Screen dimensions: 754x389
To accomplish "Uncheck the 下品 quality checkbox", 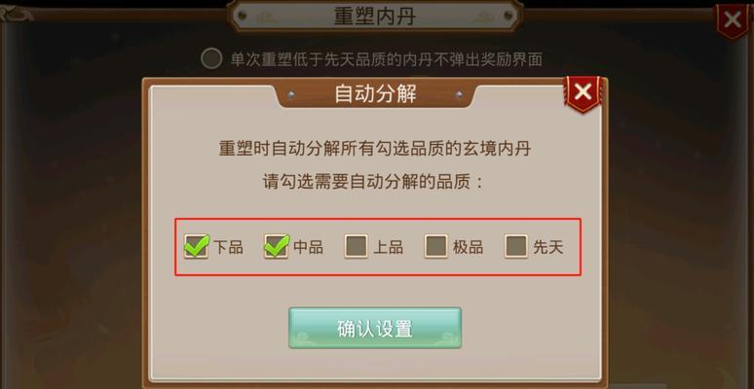I will point(196,246).
